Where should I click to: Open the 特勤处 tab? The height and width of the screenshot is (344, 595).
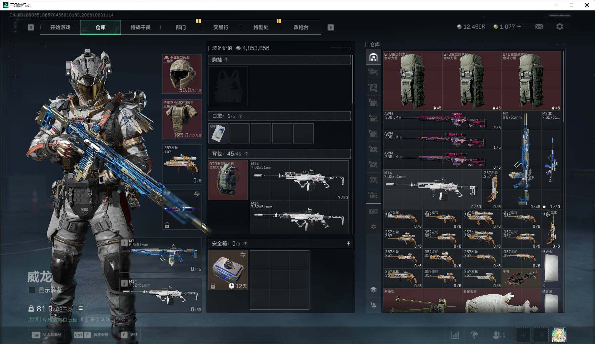coord(261,27)
